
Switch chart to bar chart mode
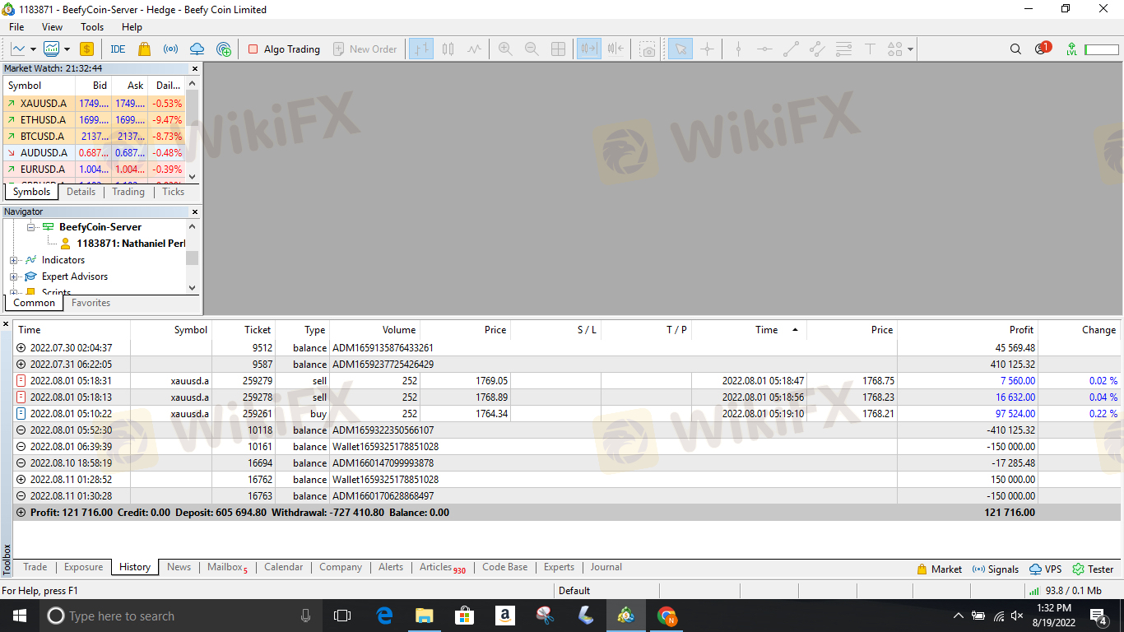tap(421, 49)
